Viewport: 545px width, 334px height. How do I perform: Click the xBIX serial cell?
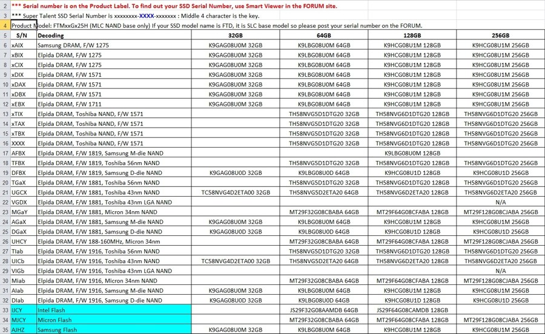click(x=23, y=55)
